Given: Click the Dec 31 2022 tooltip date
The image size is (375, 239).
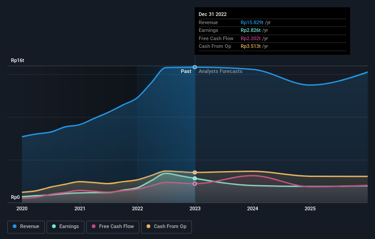Looking at the screenshot, I should coord(212,14).
